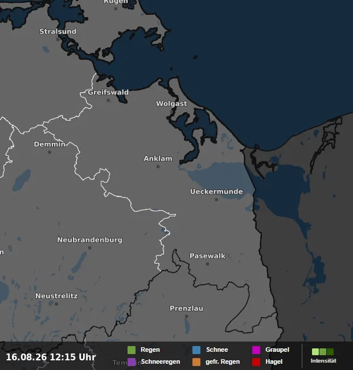Click the blue Schnee legend swatch
The image size is (353, 370).
[x=196, y=350]
